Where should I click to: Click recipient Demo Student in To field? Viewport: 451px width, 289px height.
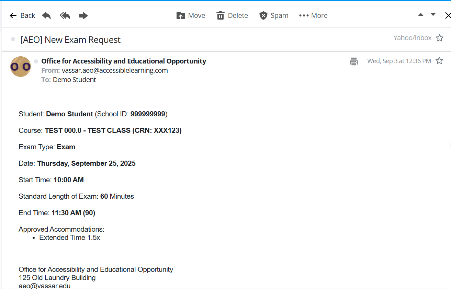point(75,80)
